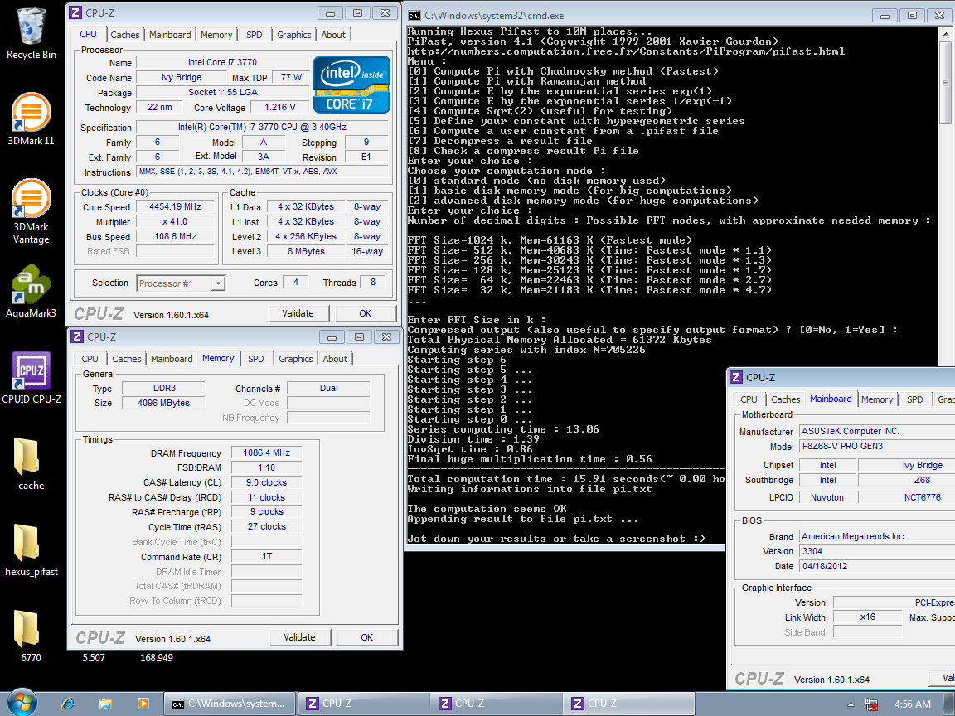Image resolution: width=955 pixels, height=716 pixels.
Task: Open Windows Explorer from the taskbar
Action: coord(105,704)
